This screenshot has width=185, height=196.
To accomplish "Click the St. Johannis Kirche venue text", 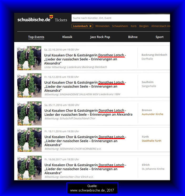I will click(153, 169).
